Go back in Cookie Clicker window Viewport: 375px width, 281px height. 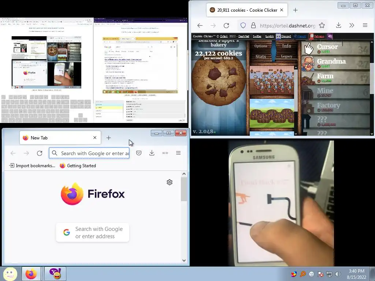[x=200, y=25]
